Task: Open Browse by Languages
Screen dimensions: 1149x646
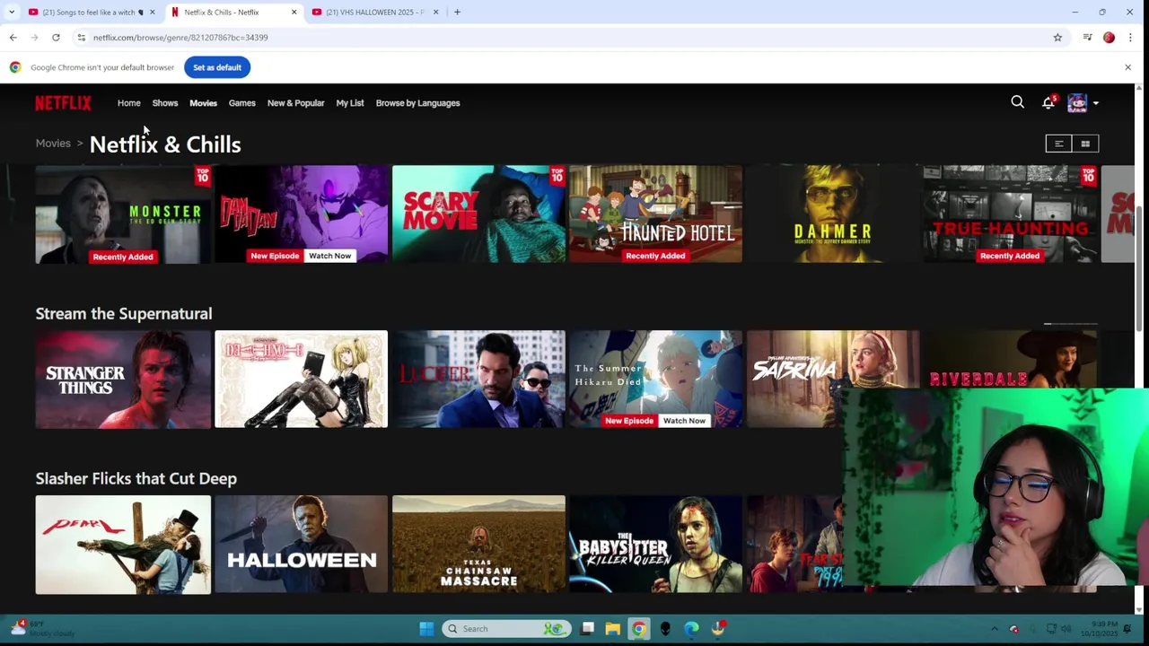Action: [x=417, y=103]
